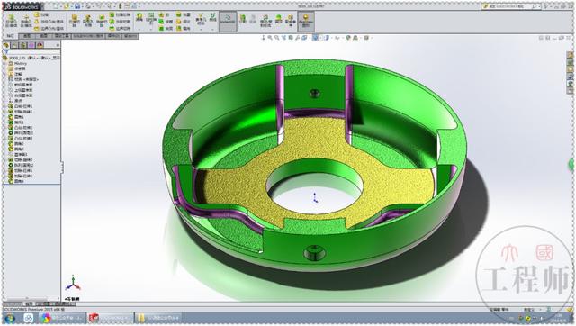
Task: Show the ConfigurationManager panel tab
Action: (23, 45)
